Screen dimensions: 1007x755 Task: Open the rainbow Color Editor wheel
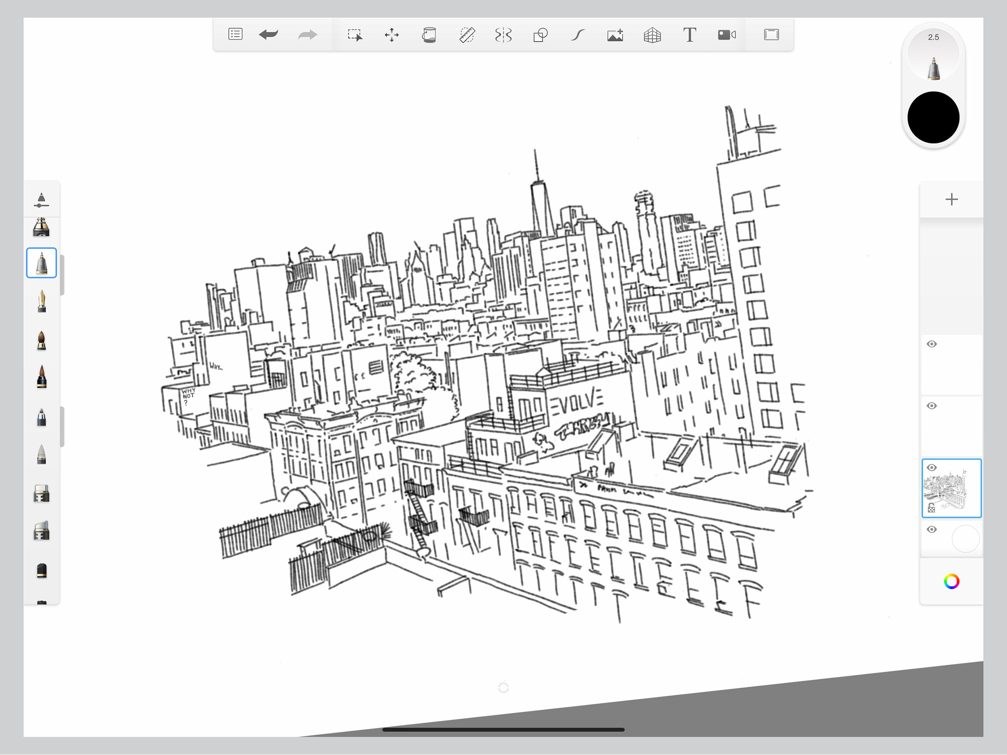pos(951,581)
